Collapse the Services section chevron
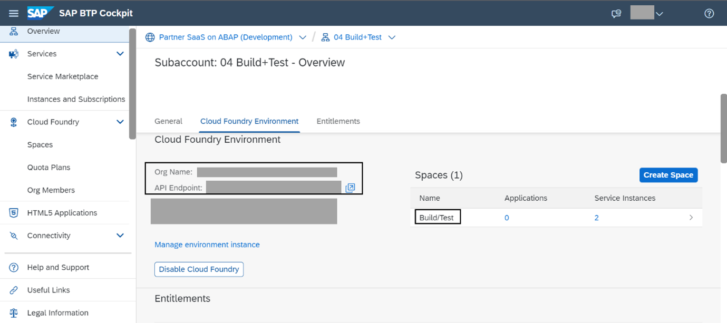This screenshot has width=727, height=323. (x=120, y=54)
